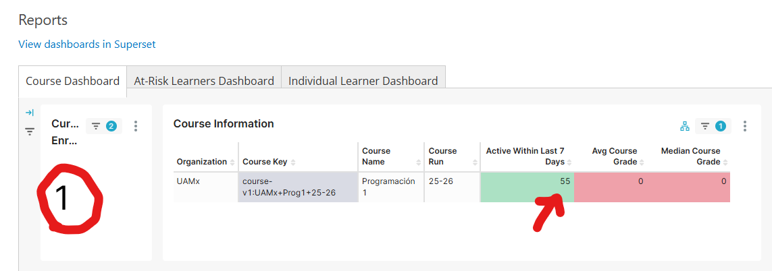Click the Median Course Grade header
Screen dimensions: 772x271
pos(690,156)
